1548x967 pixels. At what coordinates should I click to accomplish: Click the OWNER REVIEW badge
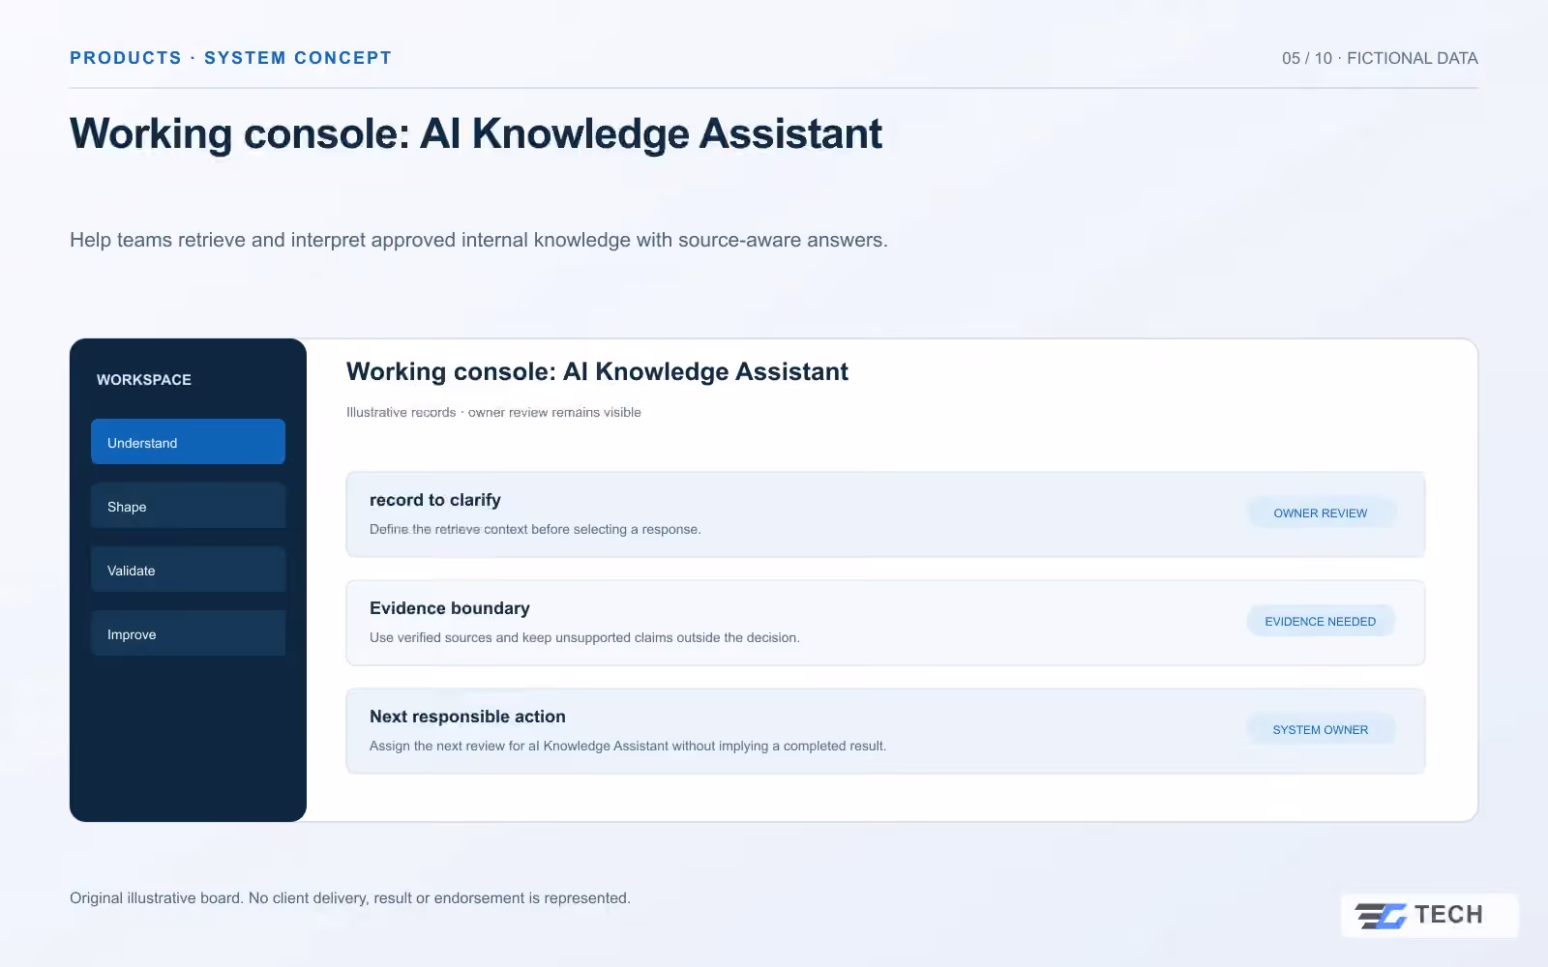click(1321, 513)
